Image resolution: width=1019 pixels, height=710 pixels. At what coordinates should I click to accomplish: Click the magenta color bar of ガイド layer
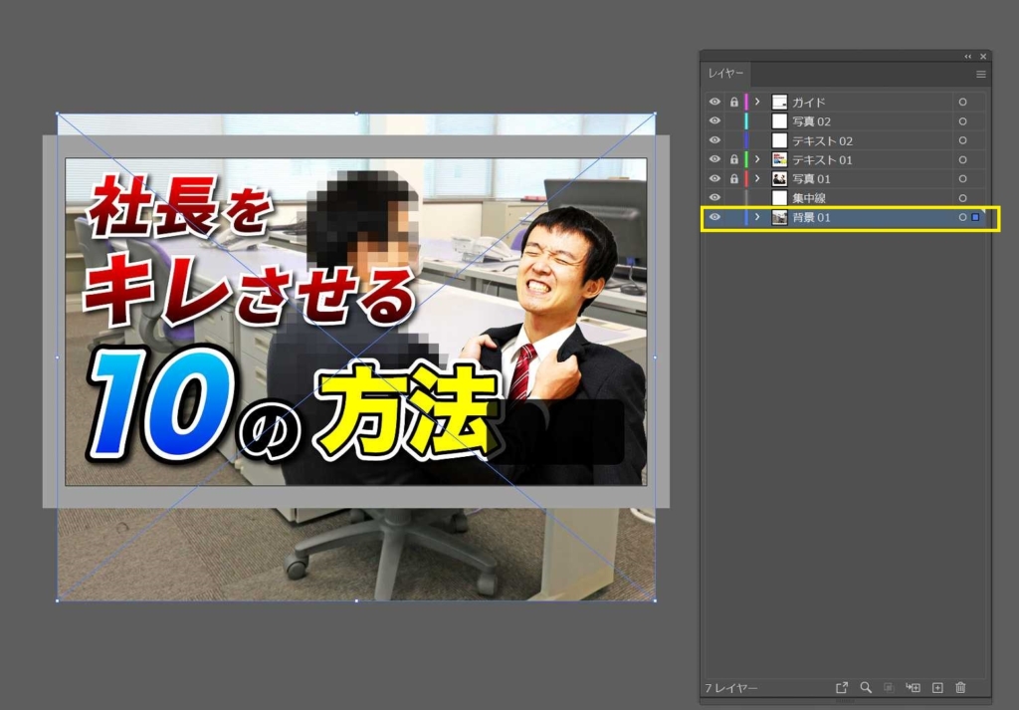coord(746,103)
